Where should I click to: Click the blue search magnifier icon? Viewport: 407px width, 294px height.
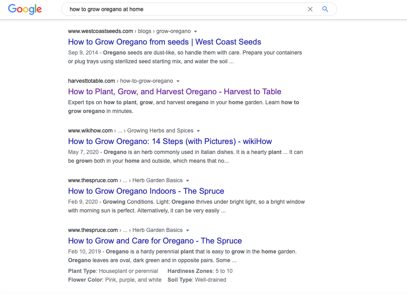(x=325, y=9)
